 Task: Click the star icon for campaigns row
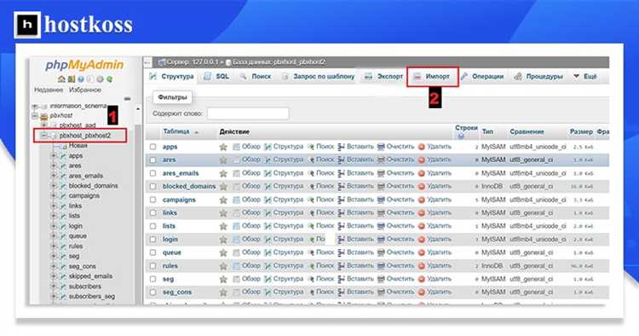(223, 200)
